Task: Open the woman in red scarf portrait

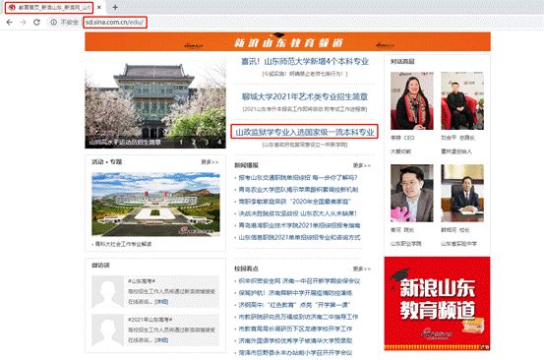Action: pos(412,100)
